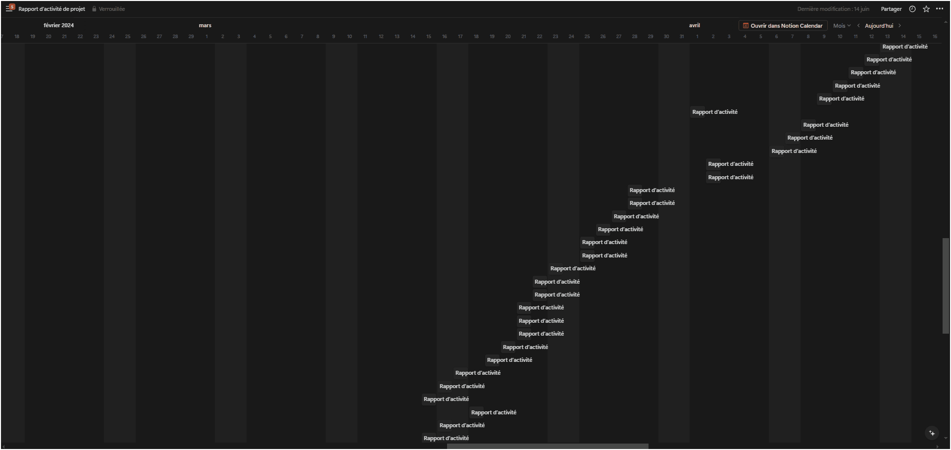Image resolution: width=951 pixels, height=450 pixels.
Task: Open the Rapport d'activité starting April 11
Action: click(873, 72)
